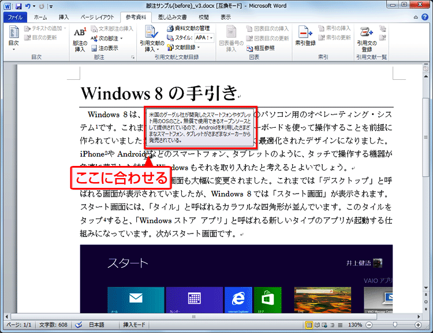
Task: Click the vertical scrollbar down arrow
Action: (x=426, y=288)
